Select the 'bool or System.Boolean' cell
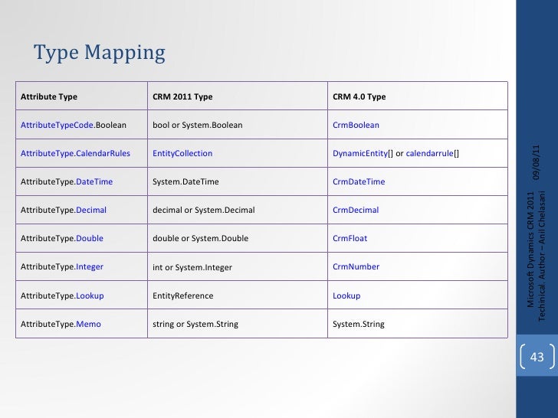 [238, 125]
